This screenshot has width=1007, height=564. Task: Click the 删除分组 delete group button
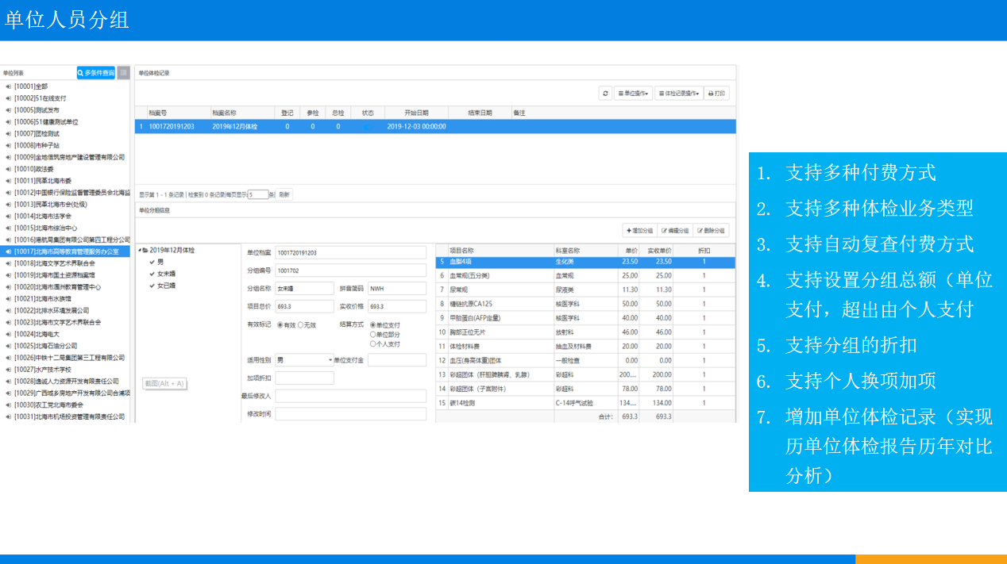(711, 231)
